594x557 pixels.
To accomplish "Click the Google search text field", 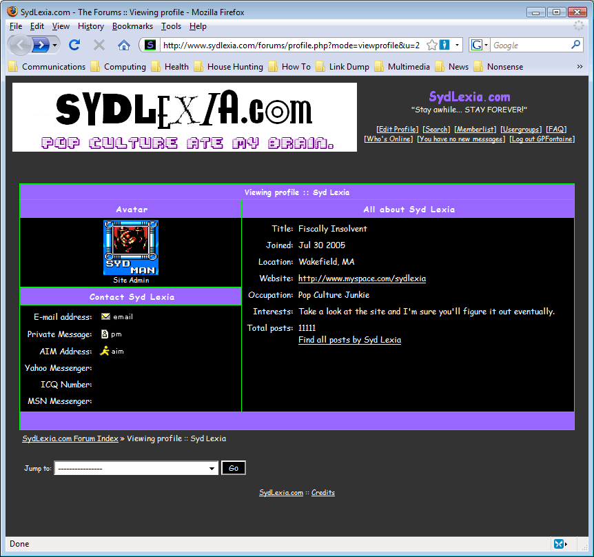I will [530, 45].
